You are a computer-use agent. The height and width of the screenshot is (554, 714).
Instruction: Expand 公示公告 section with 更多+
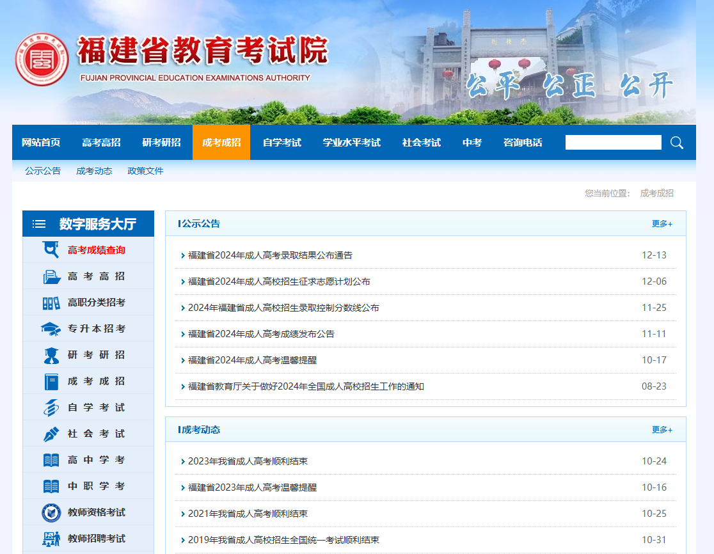click(x=662, y=224)
